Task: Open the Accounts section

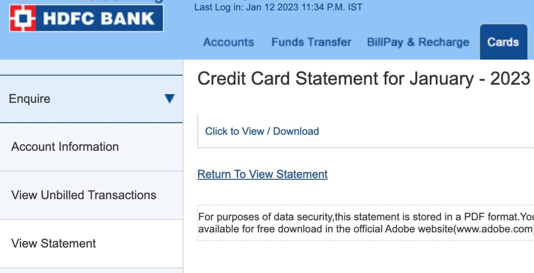Action: (229, 42)
